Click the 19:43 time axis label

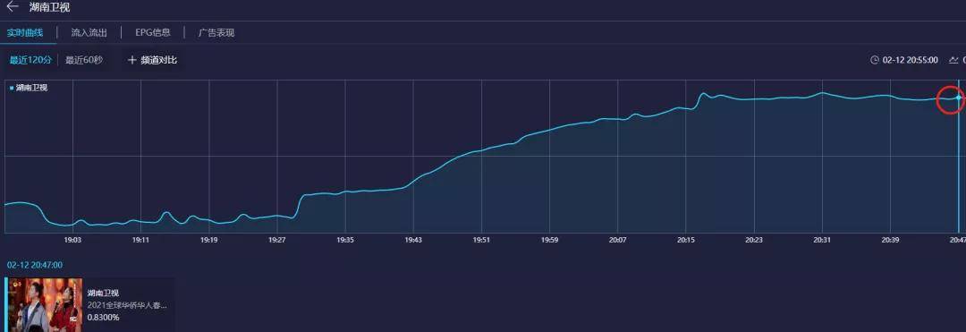tap(413, 240)
